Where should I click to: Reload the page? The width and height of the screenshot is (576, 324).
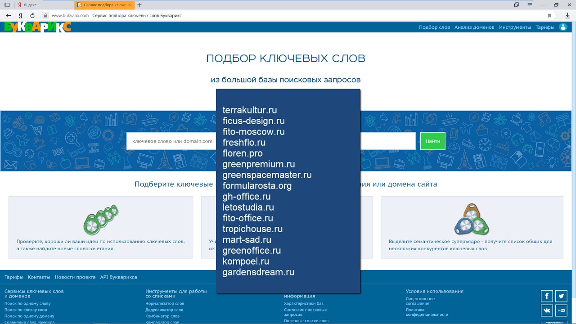pos(32,15)
